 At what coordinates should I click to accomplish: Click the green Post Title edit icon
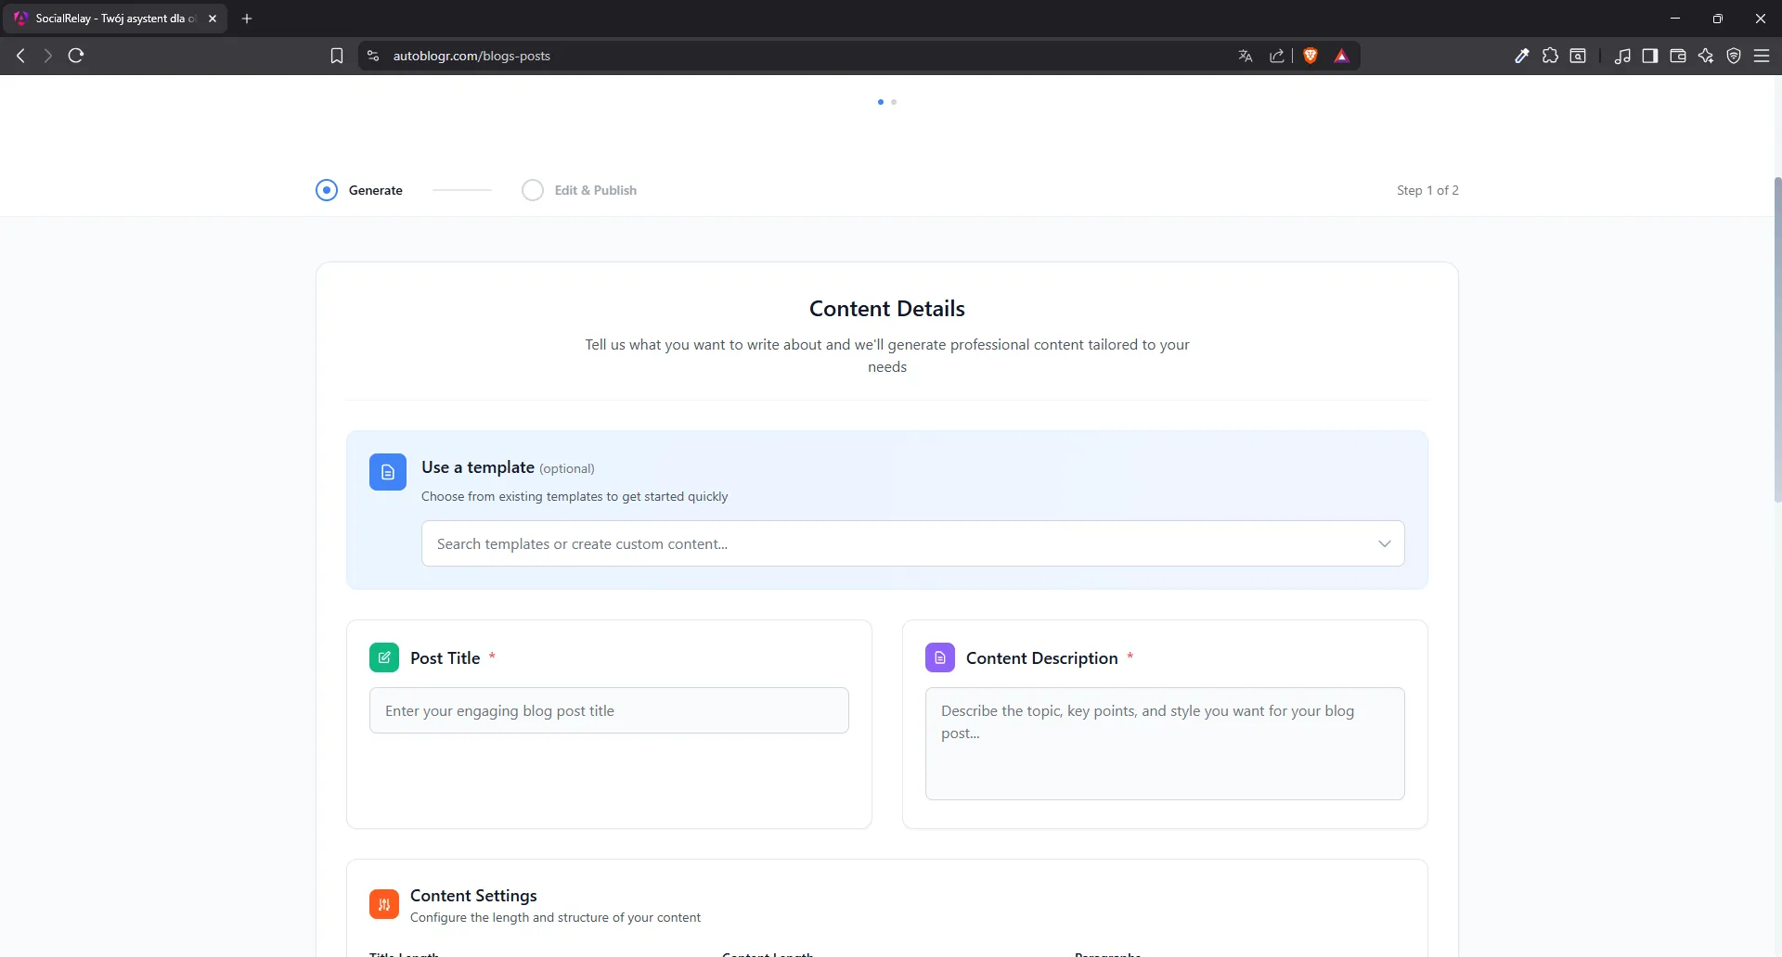(384, 657)
